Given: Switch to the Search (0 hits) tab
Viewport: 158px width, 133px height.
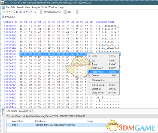Looking at the screenshot, I should pos(26,111).
